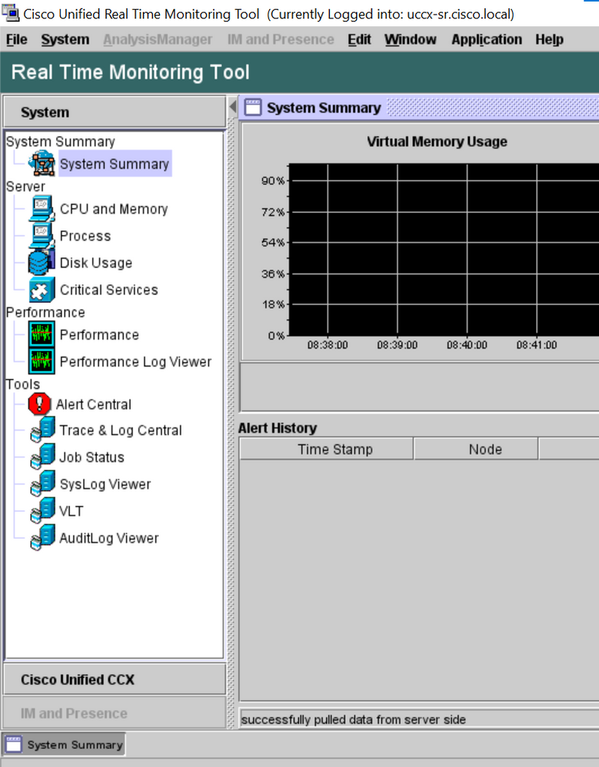This screenshot has width=599, height=767.
Task: Open the Application menu
Action: (487, 40)
